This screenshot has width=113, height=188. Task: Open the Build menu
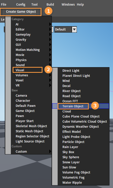pos(50,5)
